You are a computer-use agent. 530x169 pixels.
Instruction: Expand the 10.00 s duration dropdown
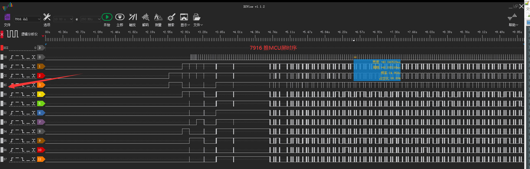[x=71, y=19]
